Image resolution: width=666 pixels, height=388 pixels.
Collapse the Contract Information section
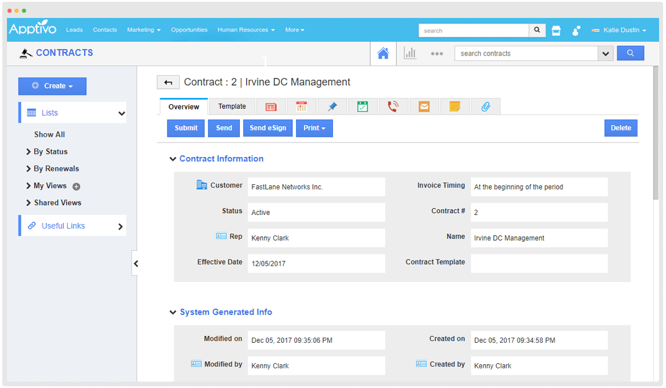point(173,159)
